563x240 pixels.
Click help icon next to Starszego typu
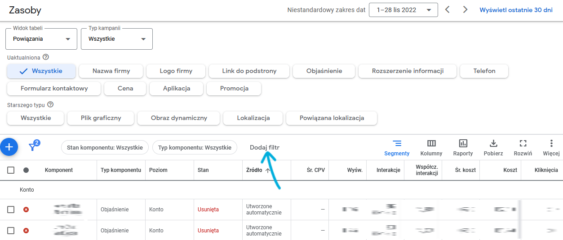pos(50,104)
